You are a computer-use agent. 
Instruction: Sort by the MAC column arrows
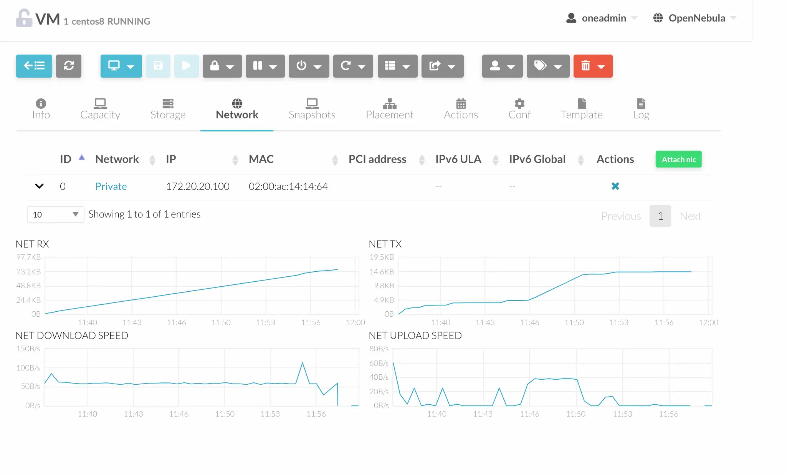coord(335,160)
